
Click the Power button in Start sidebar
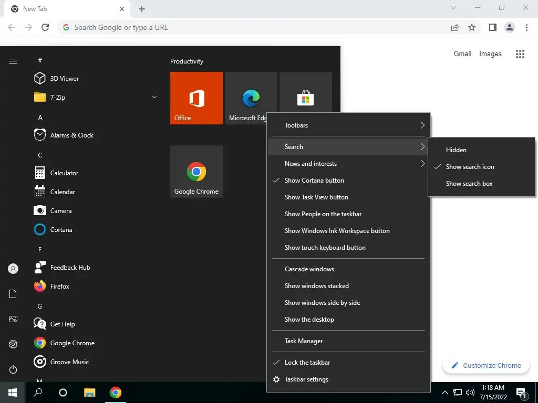coord(13,369)
